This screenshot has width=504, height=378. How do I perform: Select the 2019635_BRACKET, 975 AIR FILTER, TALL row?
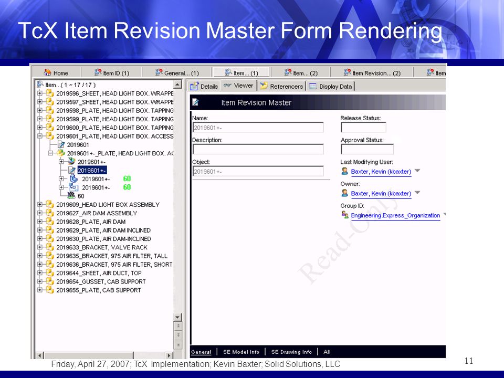click(112, 256)
